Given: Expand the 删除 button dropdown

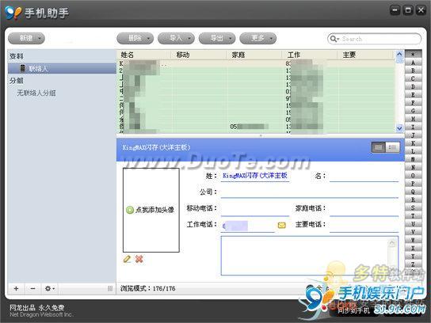Looking at the screenshot, I should [x=149, y=39].
